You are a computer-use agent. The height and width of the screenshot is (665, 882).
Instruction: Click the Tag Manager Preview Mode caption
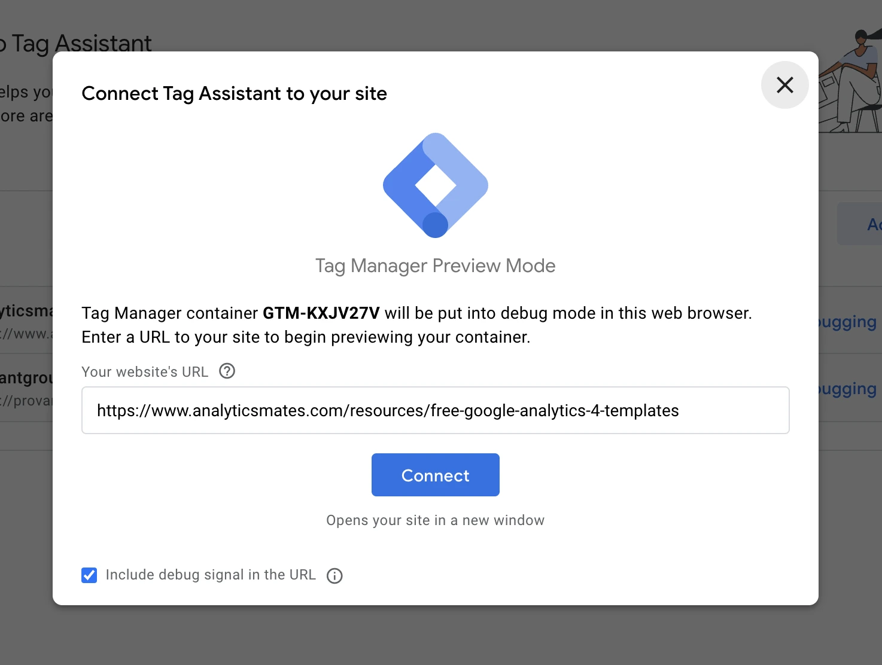(436, 266)
